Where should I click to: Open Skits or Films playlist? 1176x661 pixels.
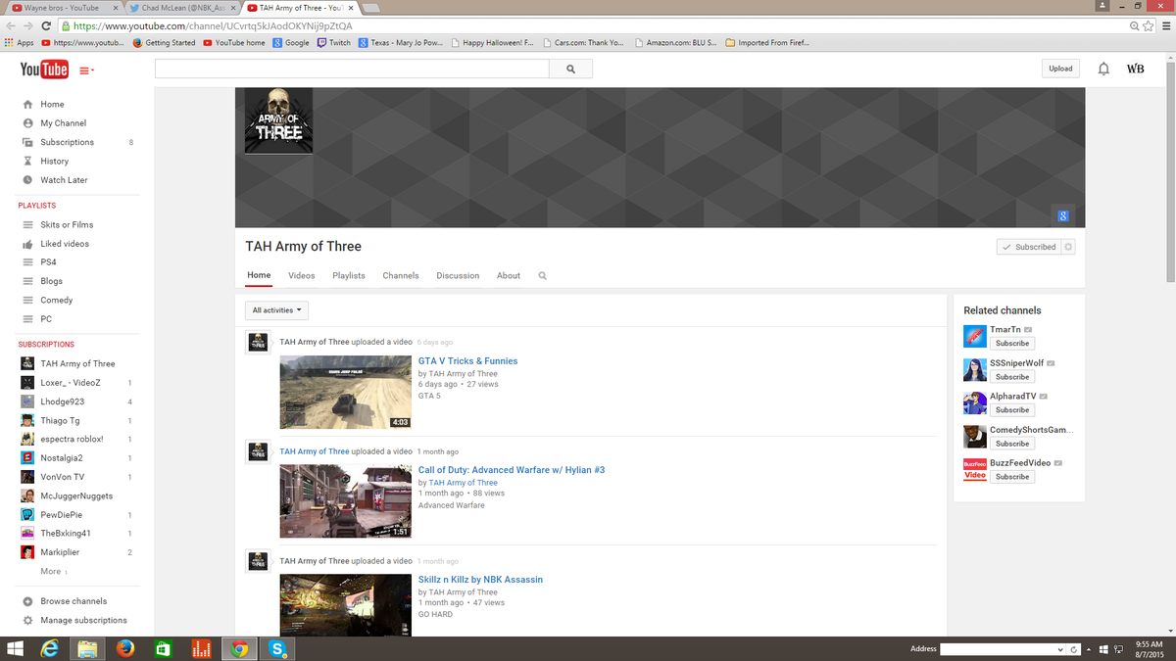point(67,225)
